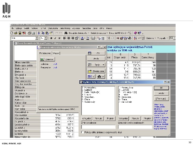Switch to the Więcej tab in Regresja dialog
193x145 pixels.
[x=56, y=53]
